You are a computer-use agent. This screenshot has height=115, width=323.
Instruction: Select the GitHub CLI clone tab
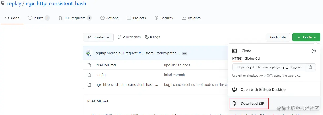pyautogui.click(x=252, y=58)
